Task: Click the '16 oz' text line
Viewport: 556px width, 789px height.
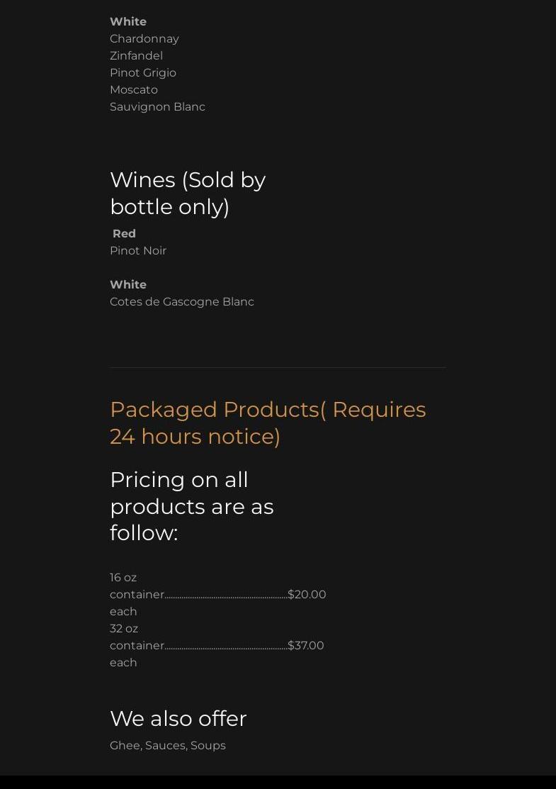Action: point(123,578)
